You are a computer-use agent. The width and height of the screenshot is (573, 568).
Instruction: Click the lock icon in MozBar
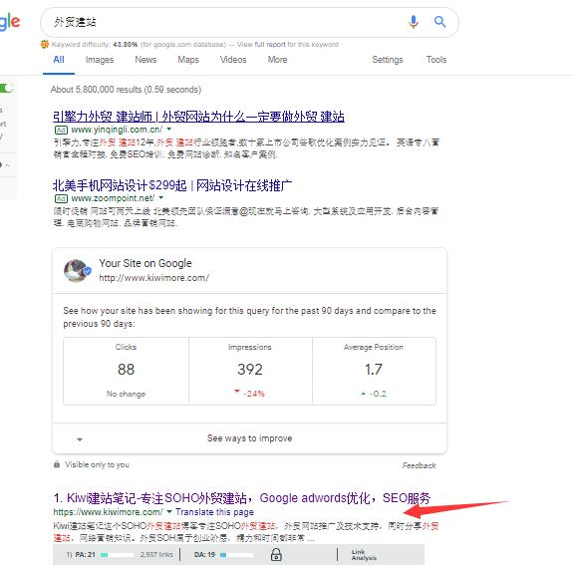tap(276, 554)
